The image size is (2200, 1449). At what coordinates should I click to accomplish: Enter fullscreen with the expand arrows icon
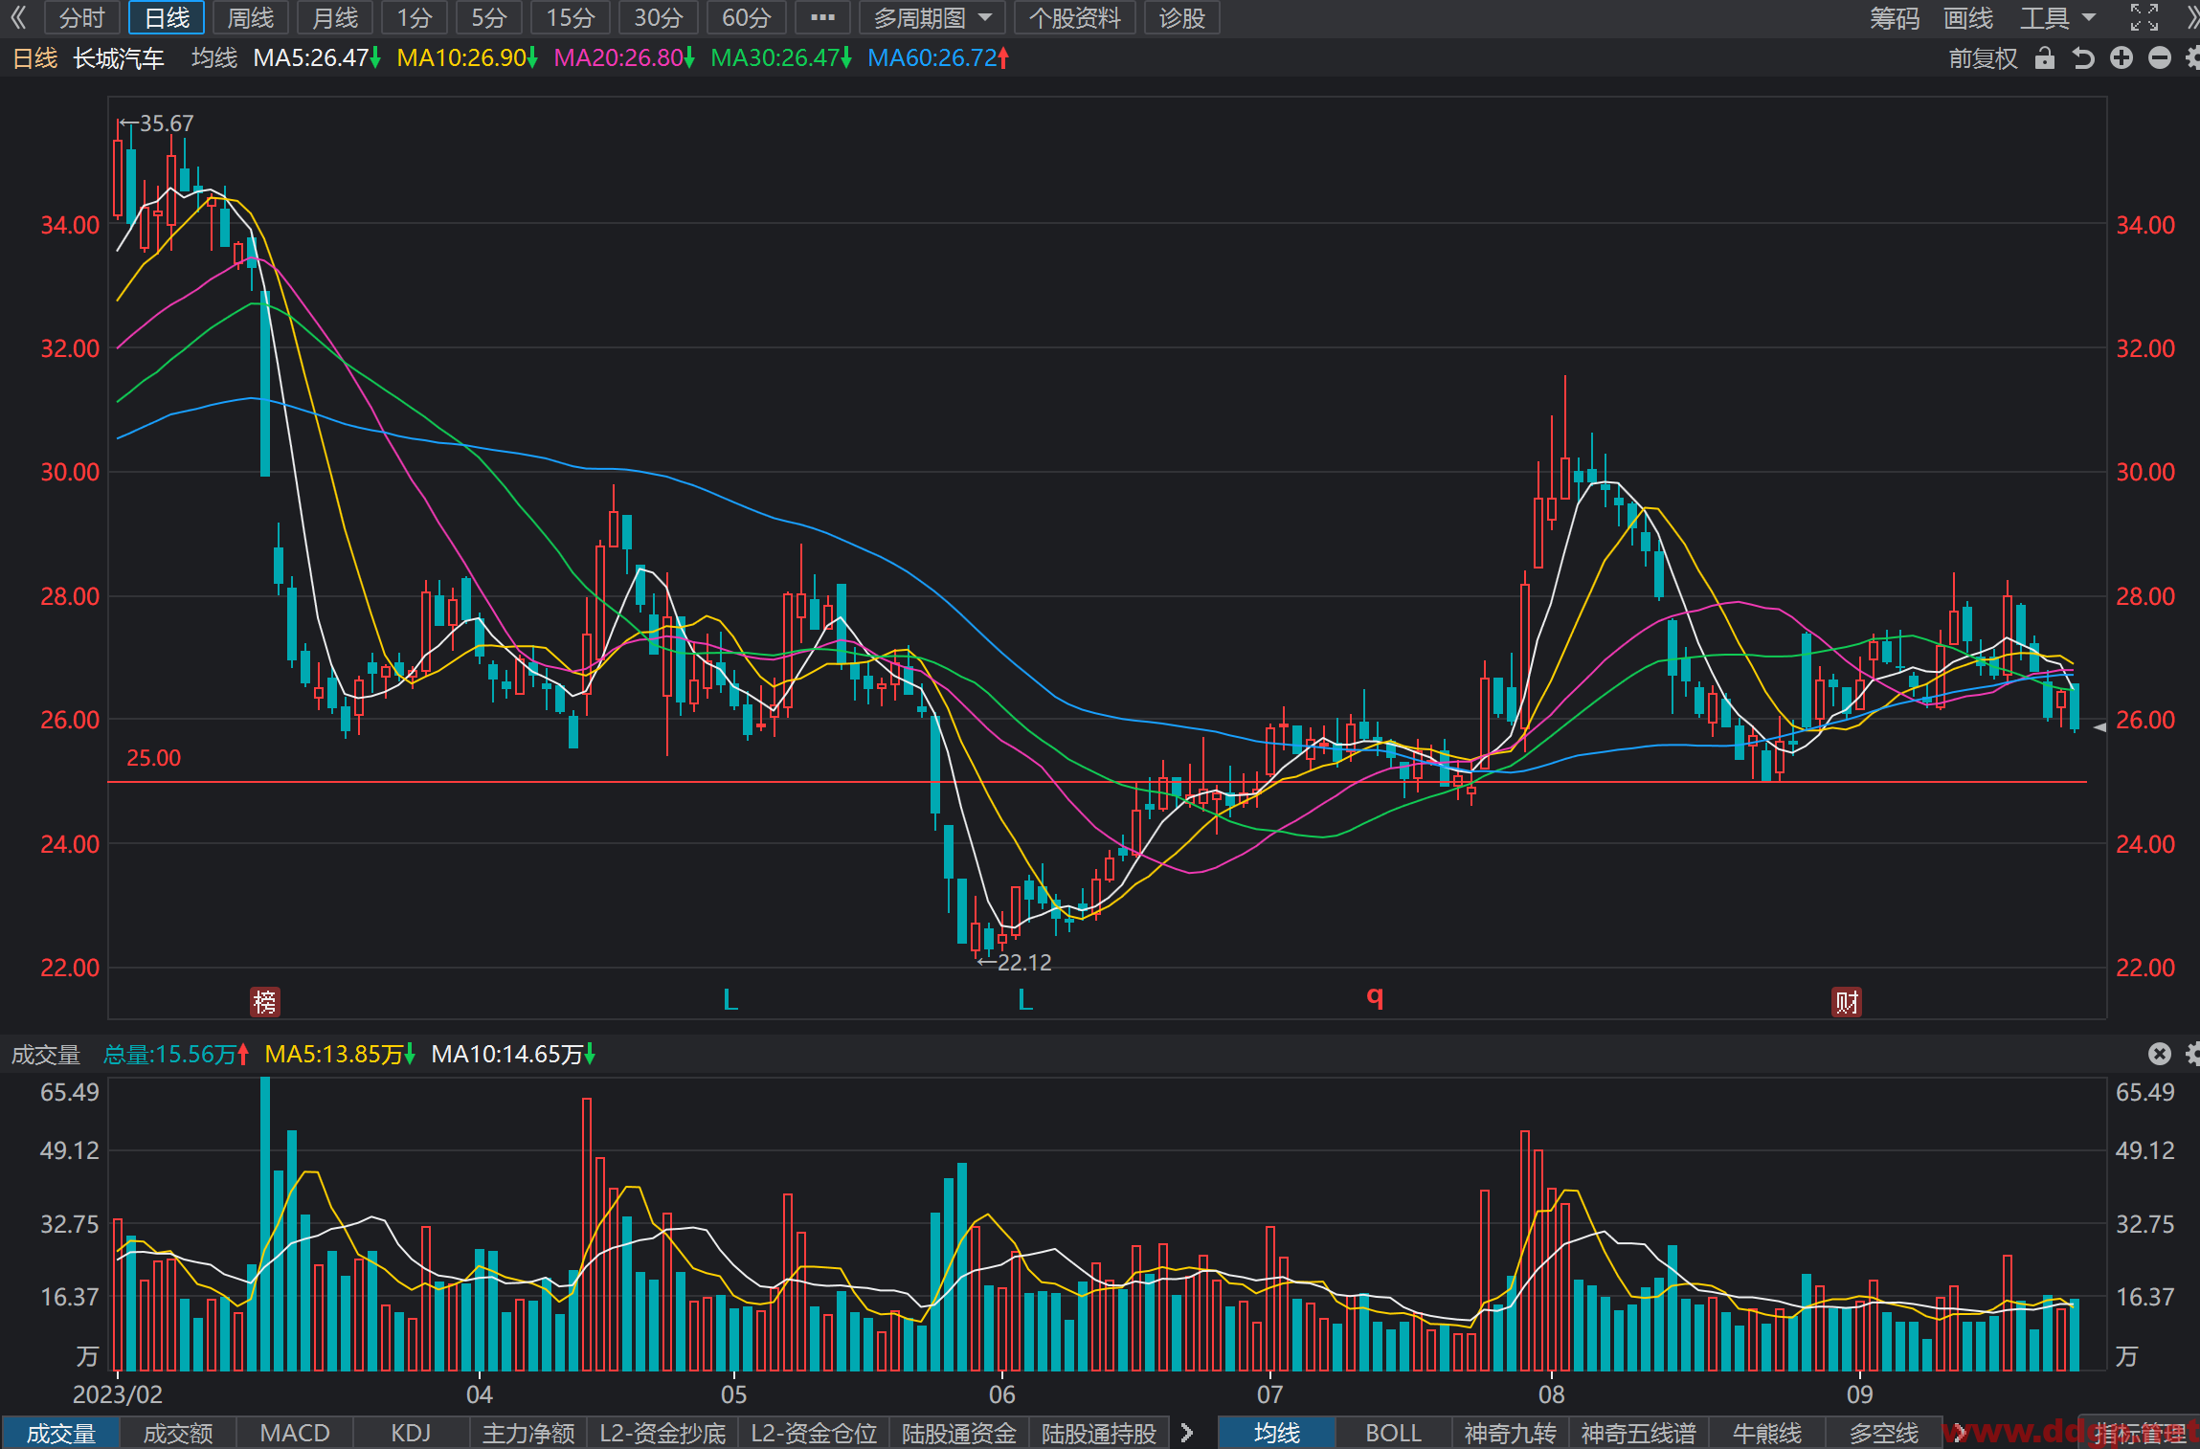pyautogui.click(x=2144, y=17)
